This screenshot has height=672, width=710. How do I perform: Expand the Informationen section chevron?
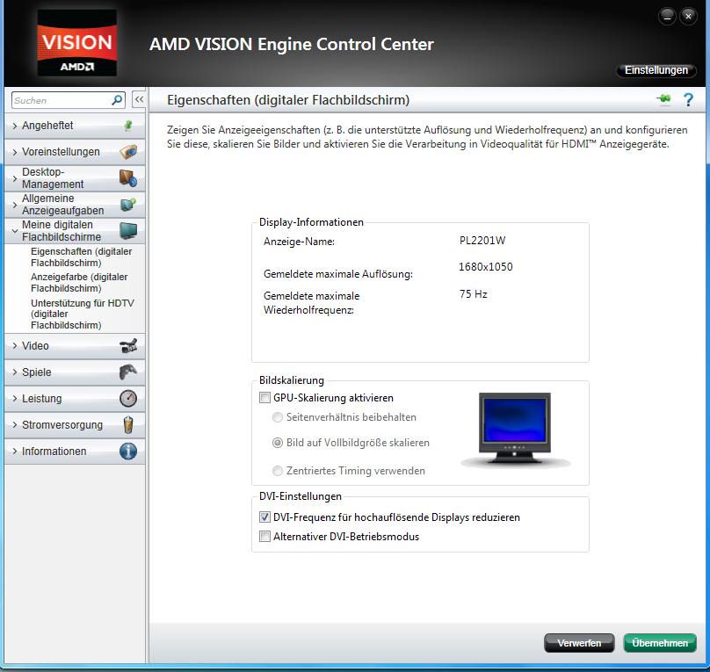tap(14, 452)
